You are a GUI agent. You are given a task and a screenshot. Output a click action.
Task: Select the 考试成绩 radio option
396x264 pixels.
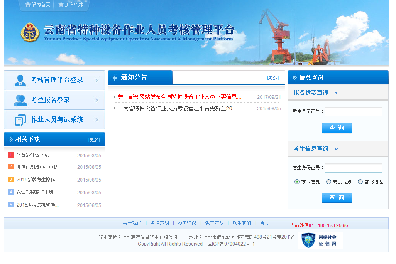point(328,182)
